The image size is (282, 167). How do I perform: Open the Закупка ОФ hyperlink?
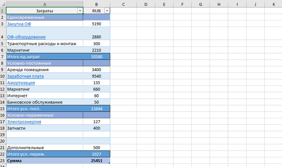pos(19,24)
